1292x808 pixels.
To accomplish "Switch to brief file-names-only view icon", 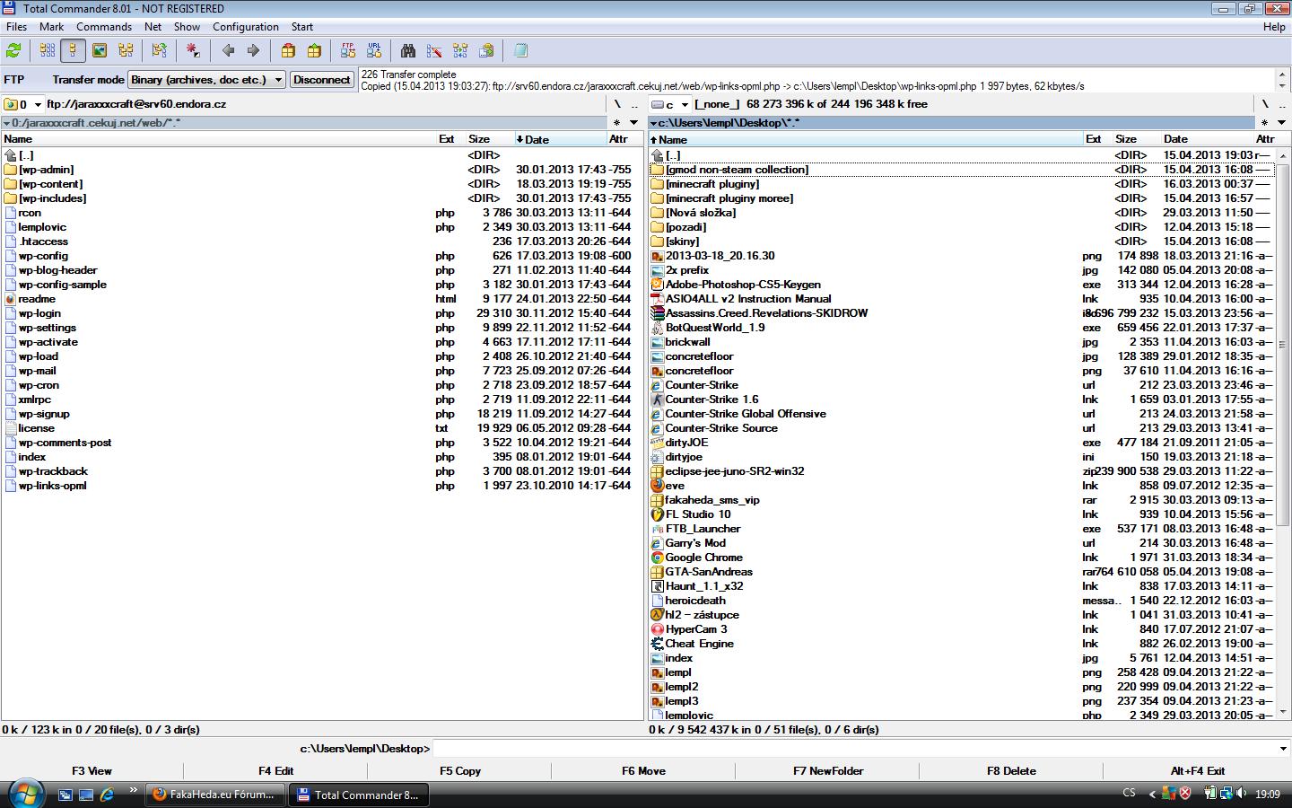I will 48,51.
